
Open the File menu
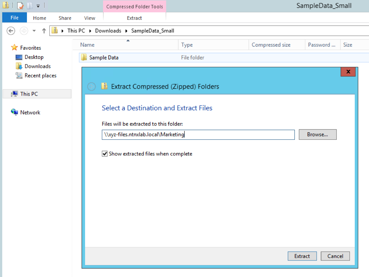click(x=15, y=18)
